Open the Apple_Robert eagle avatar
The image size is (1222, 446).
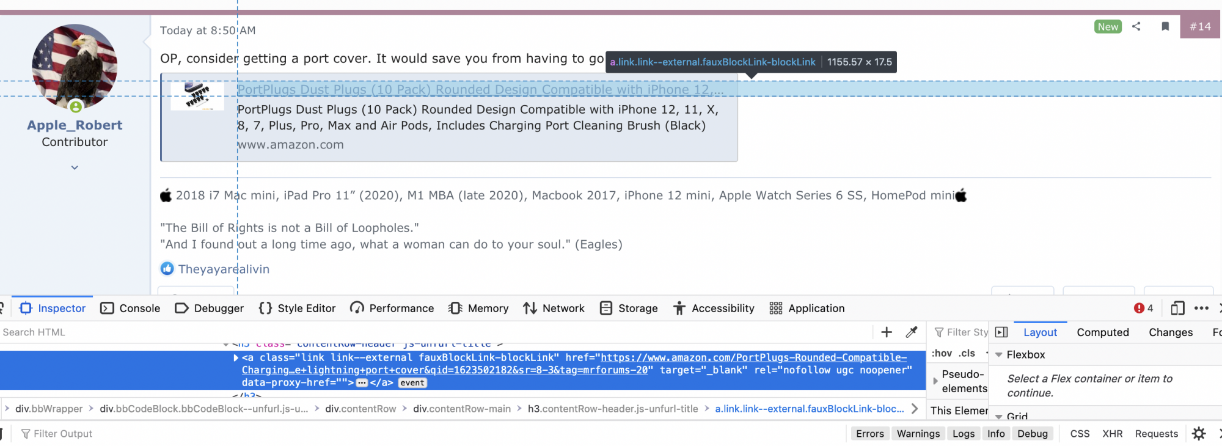coord(75,67)
